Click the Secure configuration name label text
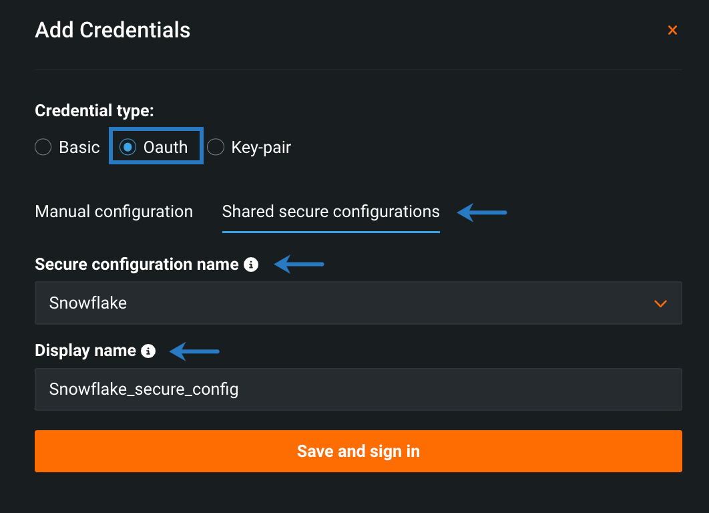Image resolution: width=709 pixels, height=513 pixels. point(136,265)
